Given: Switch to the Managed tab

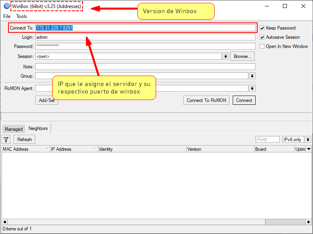Looking at the screenshot, I should click(x=14, y=129).
